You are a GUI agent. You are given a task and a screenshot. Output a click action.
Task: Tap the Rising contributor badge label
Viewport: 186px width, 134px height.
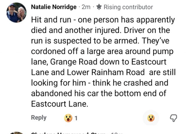click(x=128, y=7)
